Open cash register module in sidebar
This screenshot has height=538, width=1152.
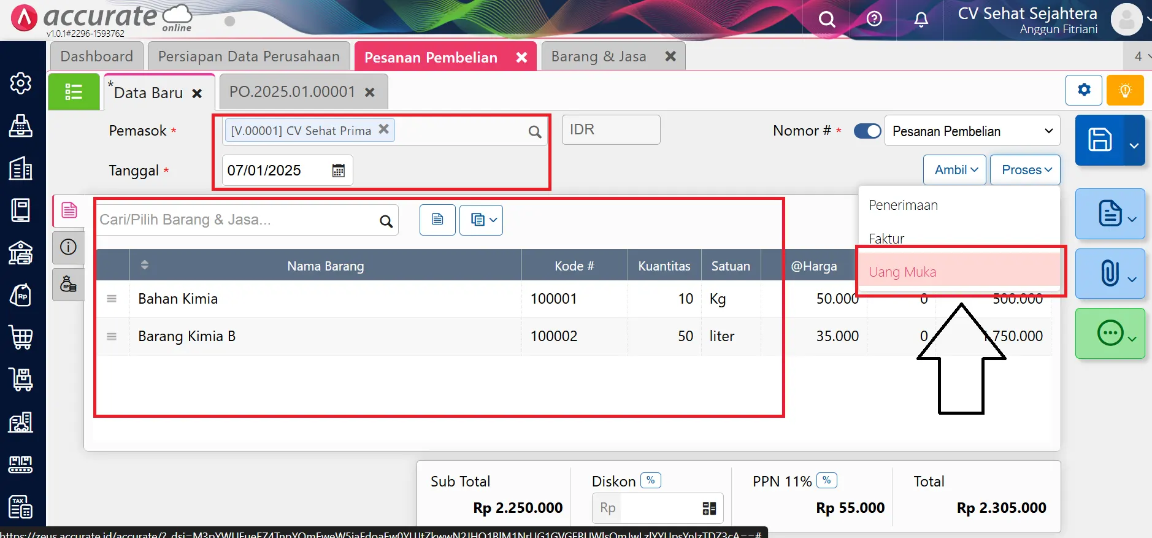point(21,126)
